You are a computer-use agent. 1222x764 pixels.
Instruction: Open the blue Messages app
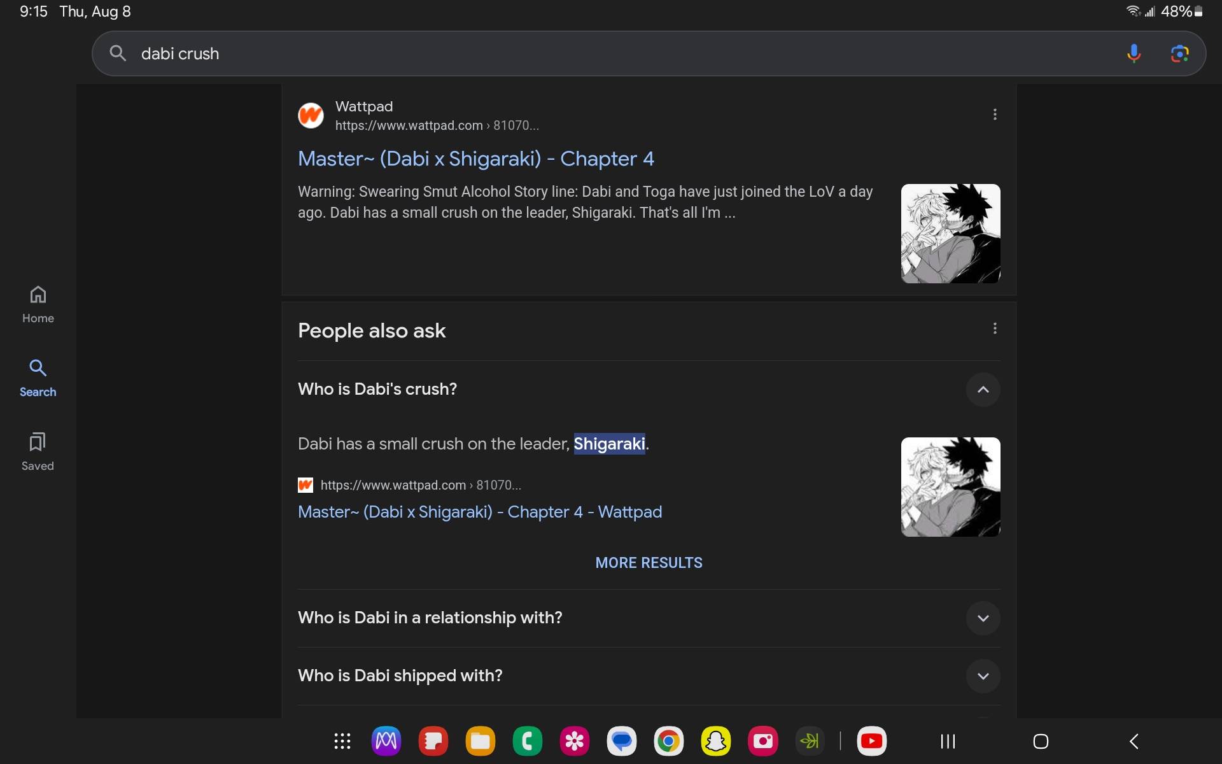622,741
